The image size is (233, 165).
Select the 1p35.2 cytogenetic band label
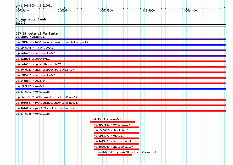click(x=20, y=23)
